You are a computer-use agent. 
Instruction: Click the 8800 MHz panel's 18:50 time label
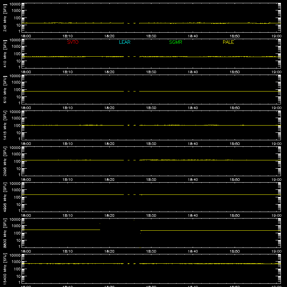coord(235,251)
